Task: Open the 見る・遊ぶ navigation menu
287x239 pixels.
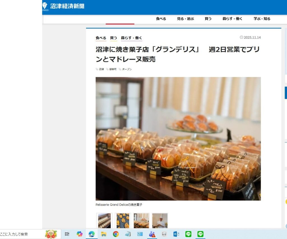Action: (x=185, y=19)
